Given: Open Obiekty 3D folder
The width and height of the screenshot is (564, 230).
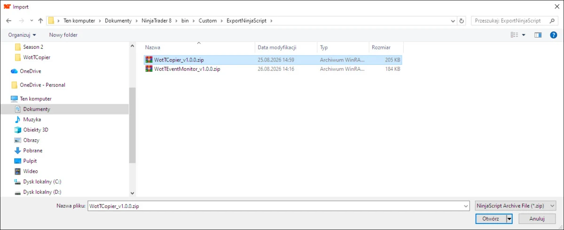Looking at the screenshot, I should click(x=36, y=130).
